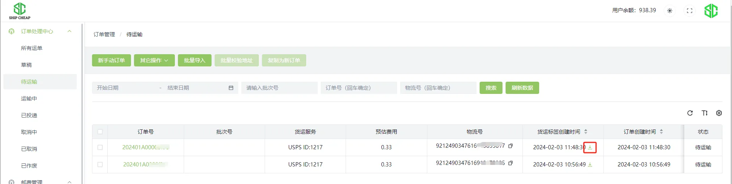This screenshot has height=184, width=732.
Task: Download label for the 11:48:30 order
Action: coord(590,147)
